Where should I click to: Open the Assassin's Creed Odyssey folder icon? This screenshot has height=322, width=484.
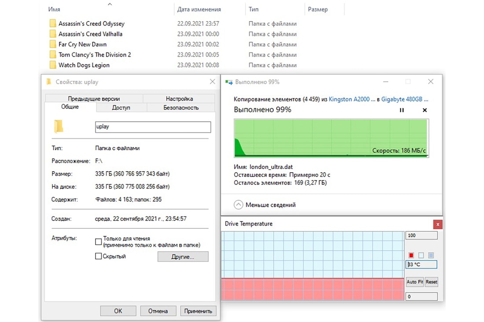(53, 23)
